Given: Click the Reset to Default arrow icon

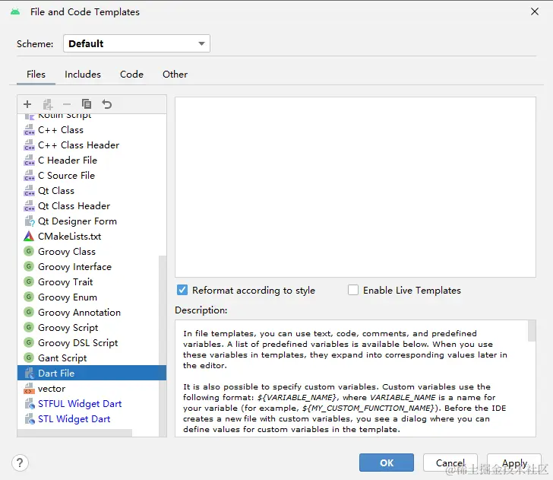Looking at the screenshot, I should coord(106,104).
